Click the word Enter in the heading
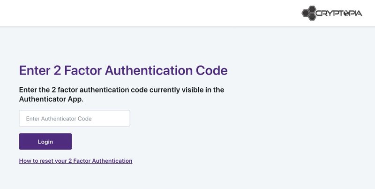Image resolution: width=375 pixels, height=189 pixels. coord(34,70)
